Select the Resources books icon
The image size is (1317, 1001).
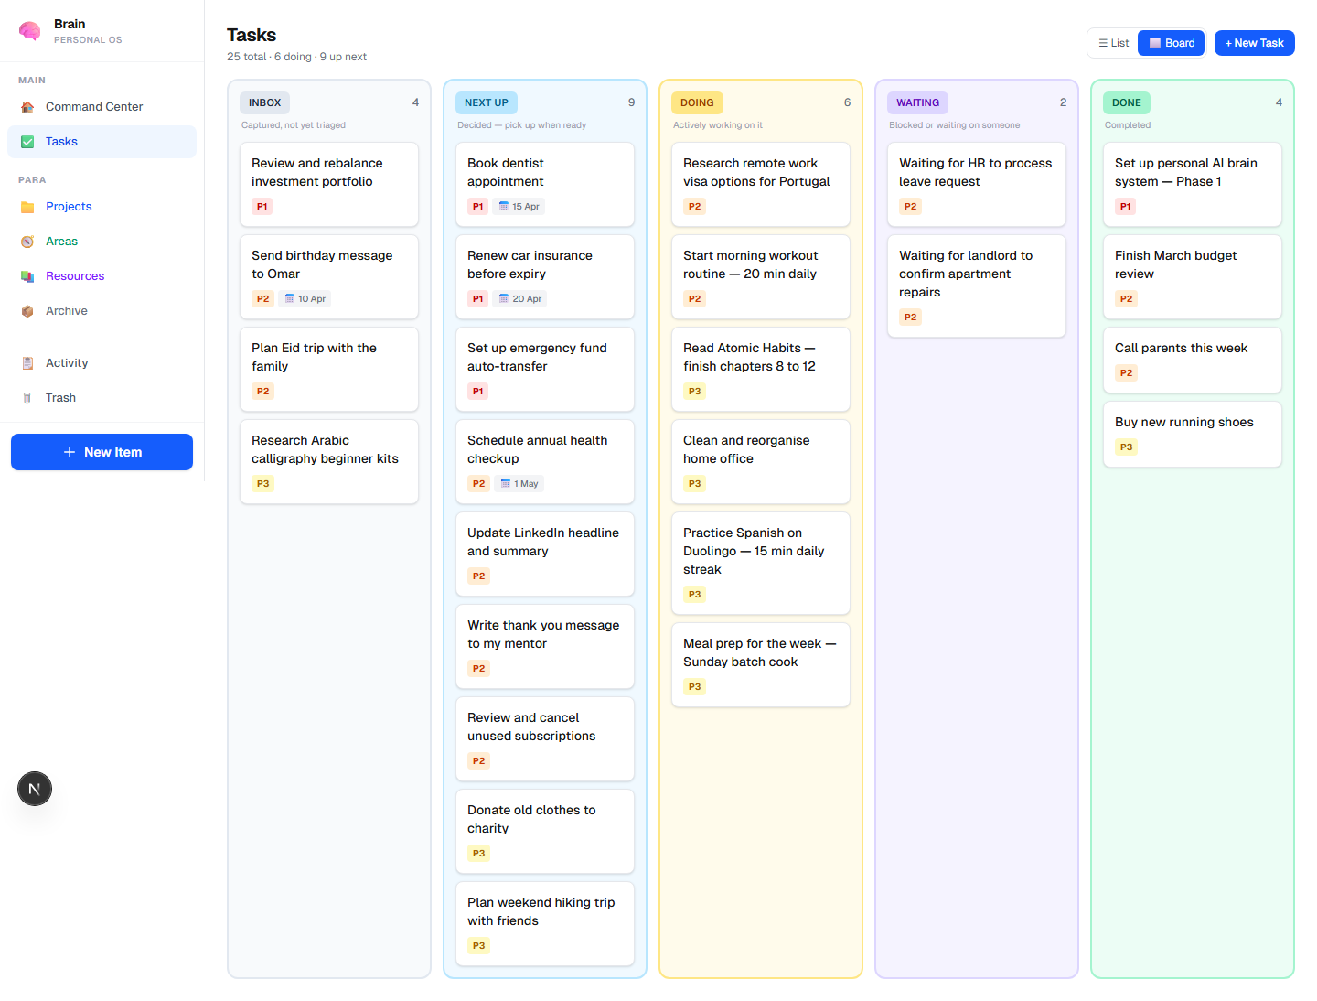click(27, 275)
